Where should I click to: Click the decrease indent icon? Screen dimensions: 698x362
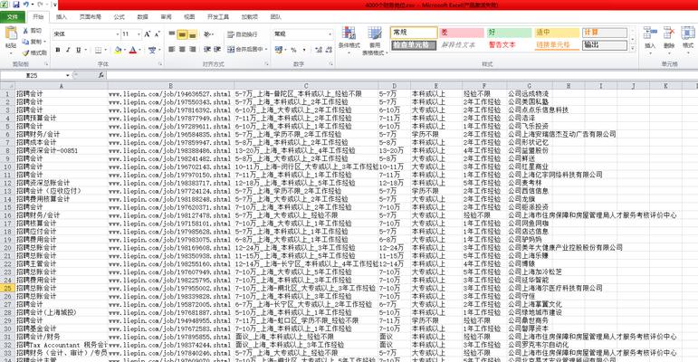click(x=207, y=49)
